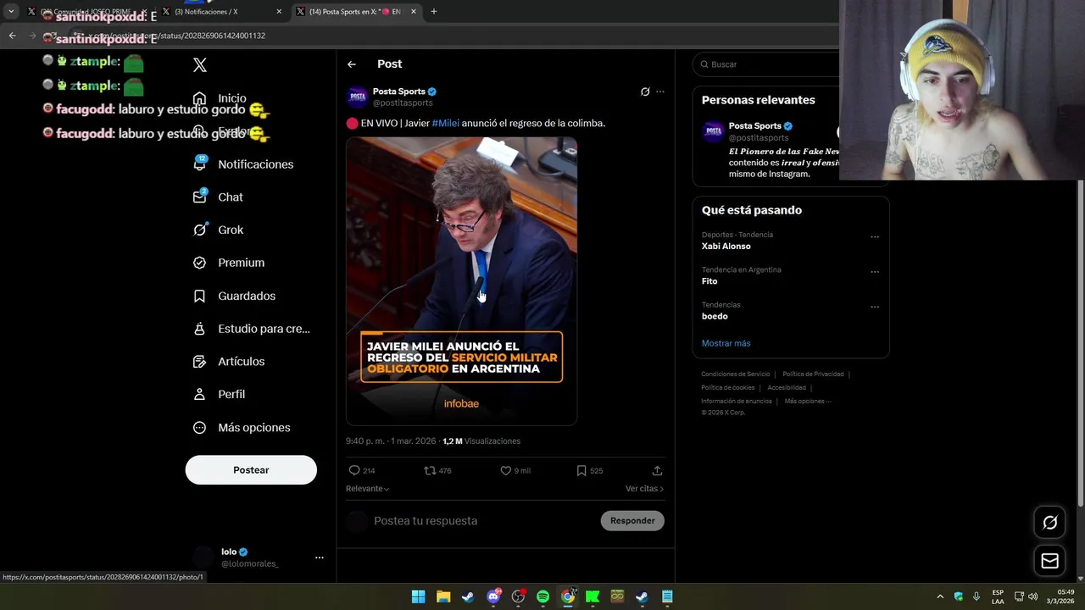Click Posta Sports name on the post
The width and height of the screenshot is (1085, 610).
click(x=398, y=91)
